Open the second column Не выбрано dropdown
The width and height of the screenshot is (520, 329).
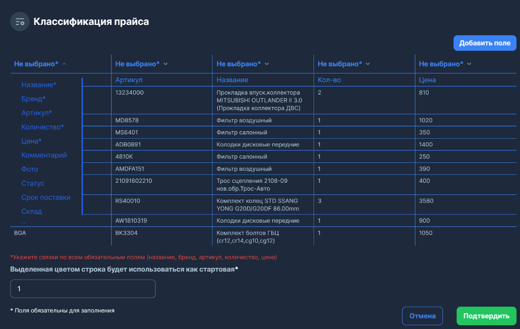click(x=142, y=64)
